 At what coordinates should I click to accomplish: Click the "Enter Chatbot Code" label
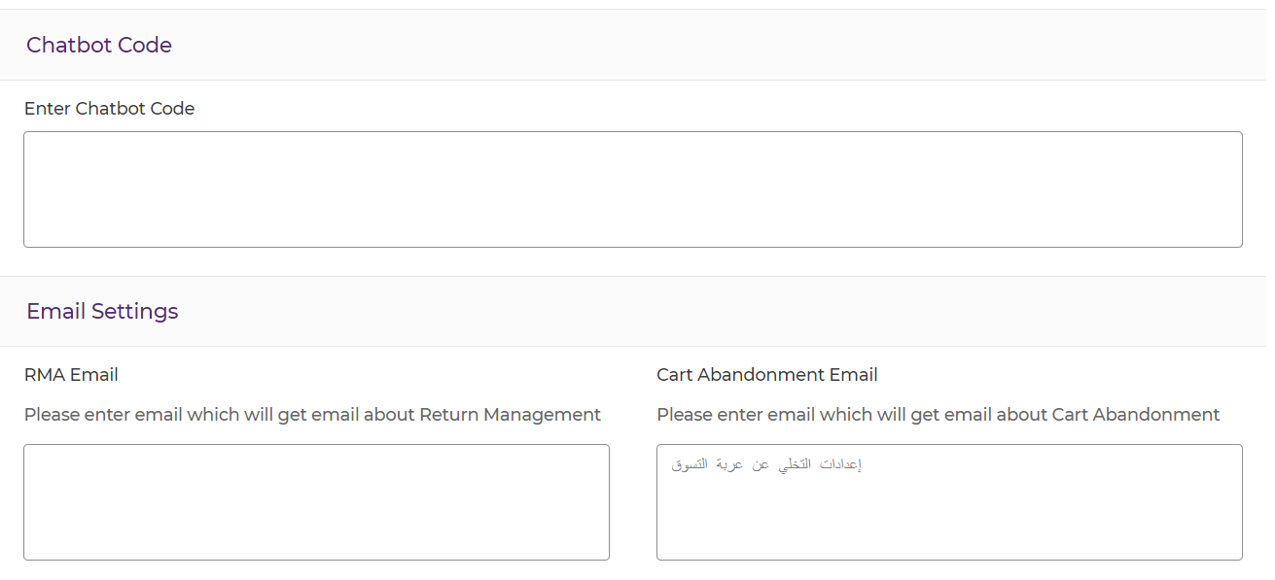click(109, 109)
